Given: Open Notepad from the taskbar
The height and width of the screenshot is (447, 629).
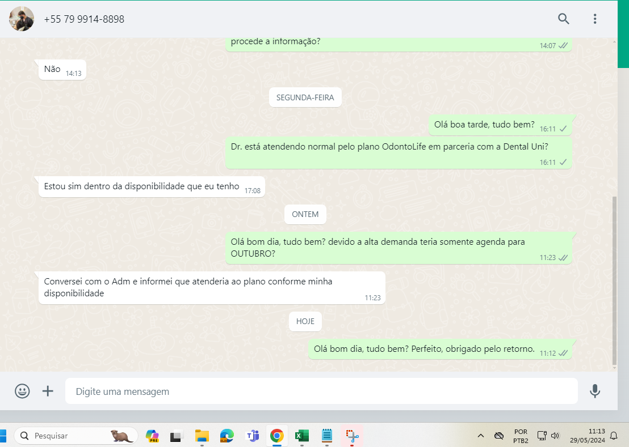Looking at the screenshot, I should click(x=327, y=436).
